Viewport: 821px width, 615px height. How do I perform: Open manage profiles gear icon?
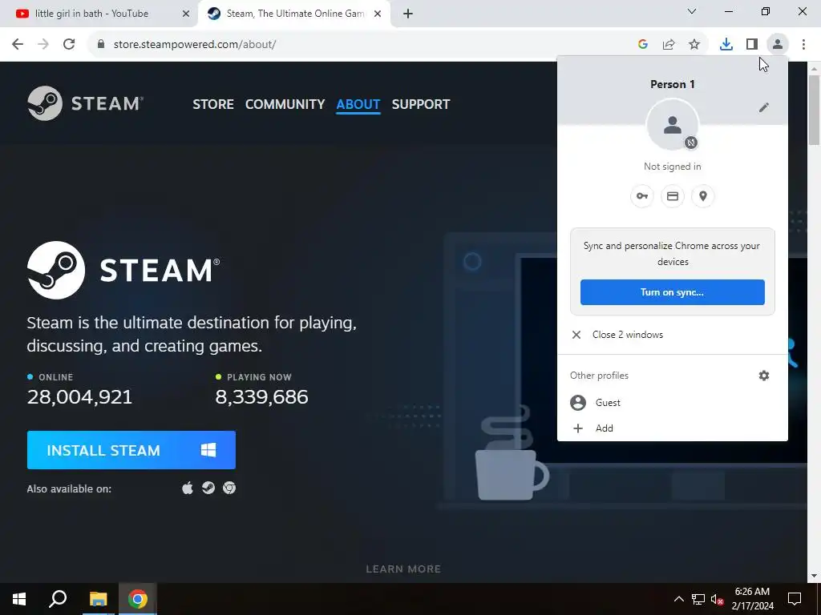[764, 376]
